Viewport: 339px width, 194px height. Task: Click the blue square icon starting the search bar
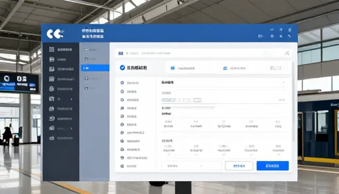click(x=121, y=53)
